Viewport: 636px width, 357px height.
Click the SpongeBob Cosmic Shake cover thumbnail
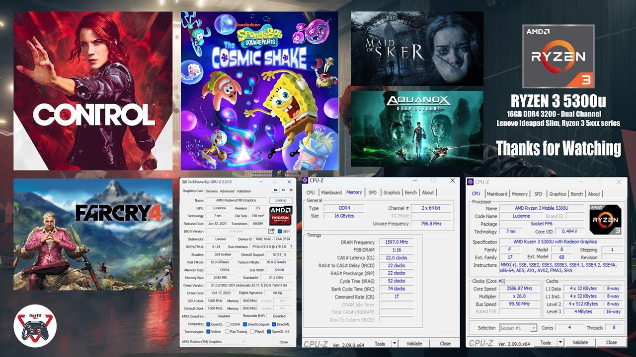point(259,91)
